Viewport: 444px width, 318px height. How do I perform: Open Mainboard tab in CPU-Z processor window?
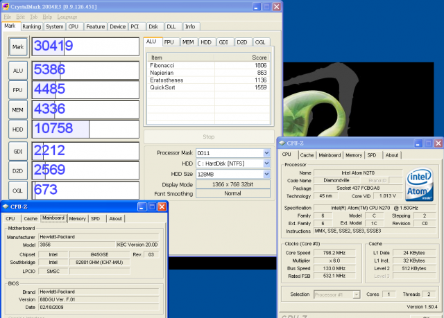(330, 155)
